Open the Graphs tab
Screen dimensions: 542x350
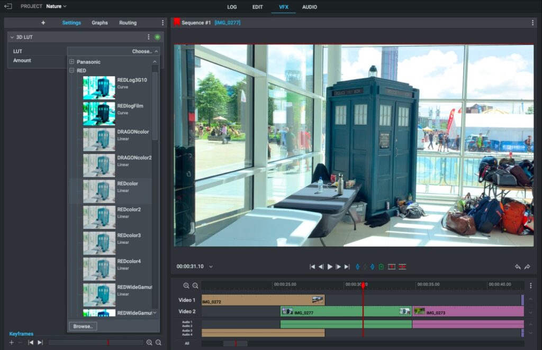(x=100, y=23)
